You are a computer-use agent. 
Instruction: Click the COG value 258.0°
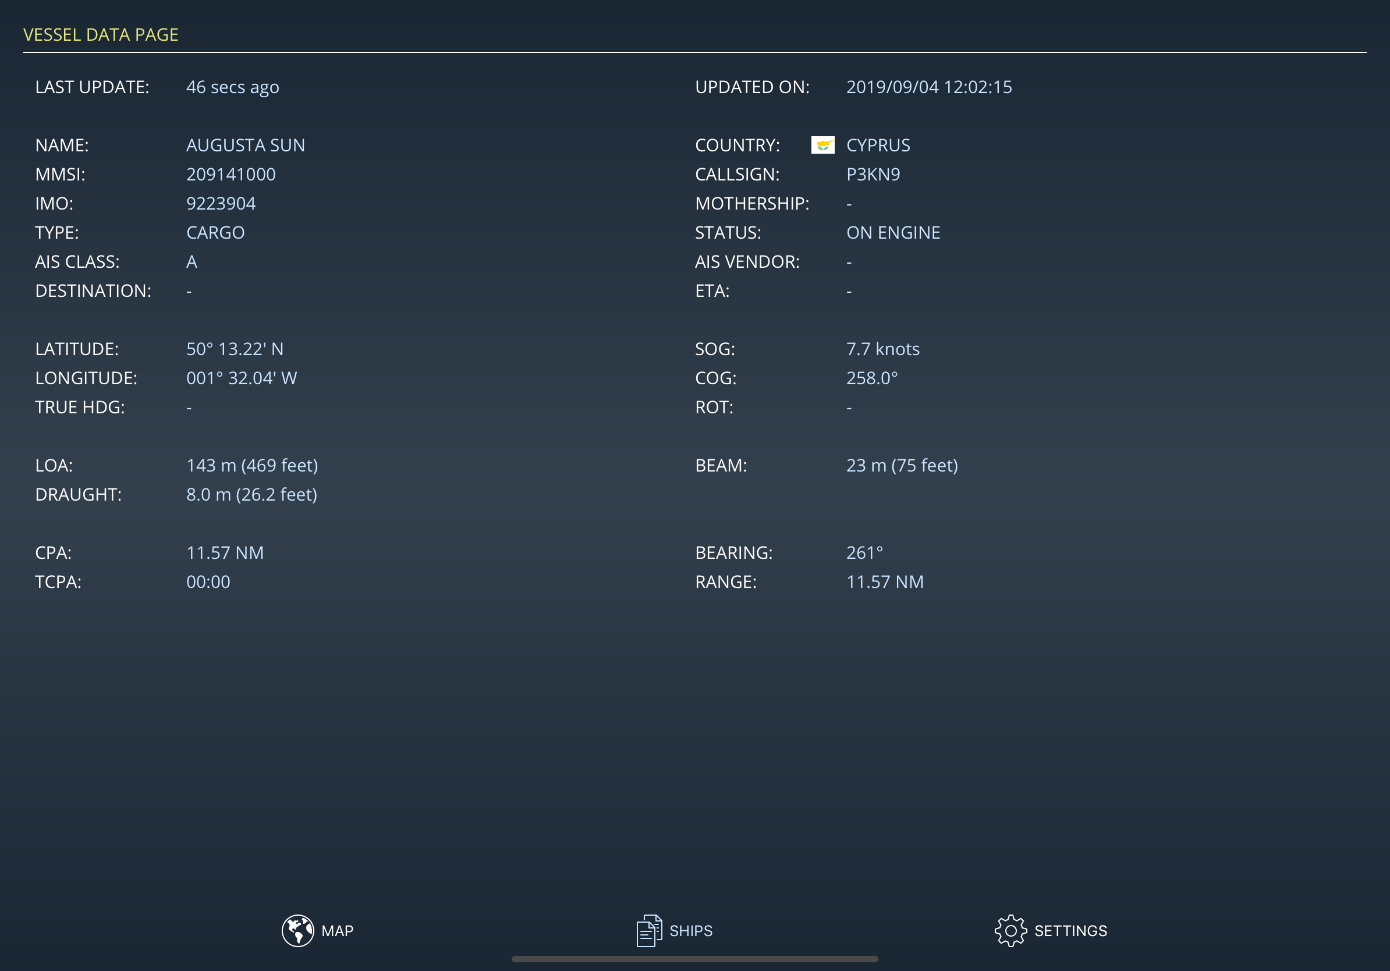pyautogui.click(x=872, y=378)
